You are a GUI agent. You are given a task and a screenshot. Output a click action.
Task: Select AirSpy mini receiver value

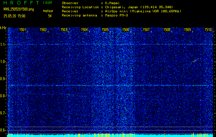[x=143, y=11]
